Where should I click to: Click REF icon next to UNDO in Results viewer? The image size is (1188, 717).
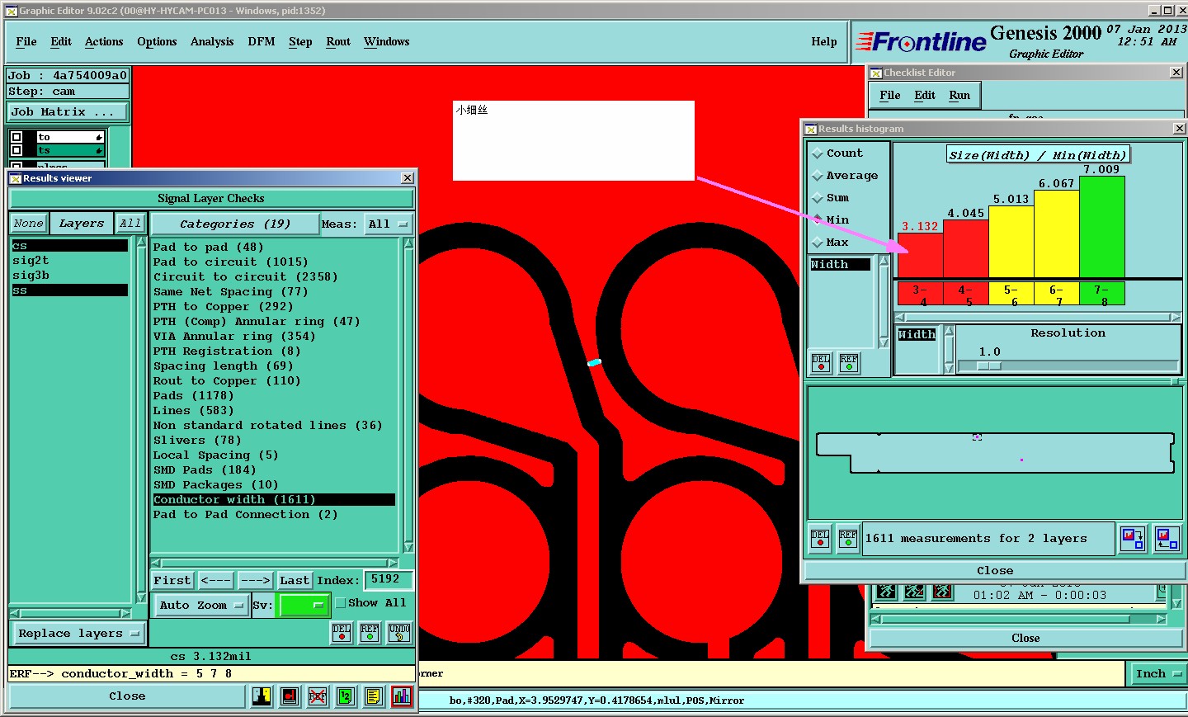click(x=370, y=633)
